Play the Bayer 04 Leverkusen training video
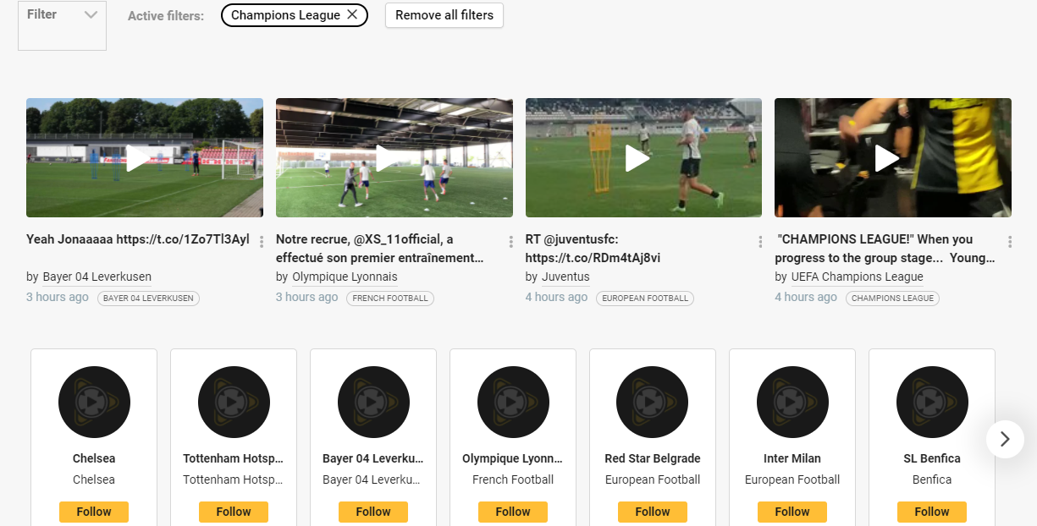The image size is (1037, 526). 145,158
